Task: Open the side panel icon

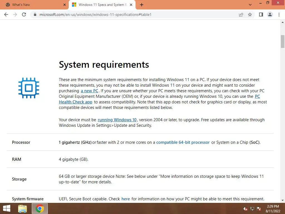Action: (x=261, y=14)
